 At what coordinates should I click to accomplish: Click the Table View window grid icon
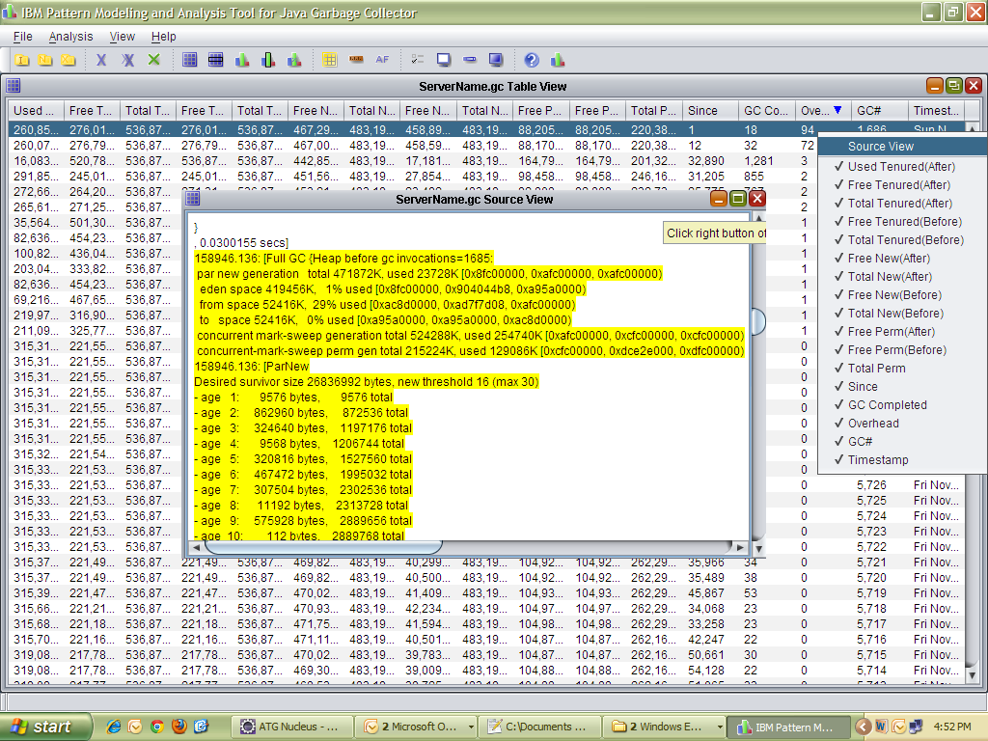(x=14, y=85)
